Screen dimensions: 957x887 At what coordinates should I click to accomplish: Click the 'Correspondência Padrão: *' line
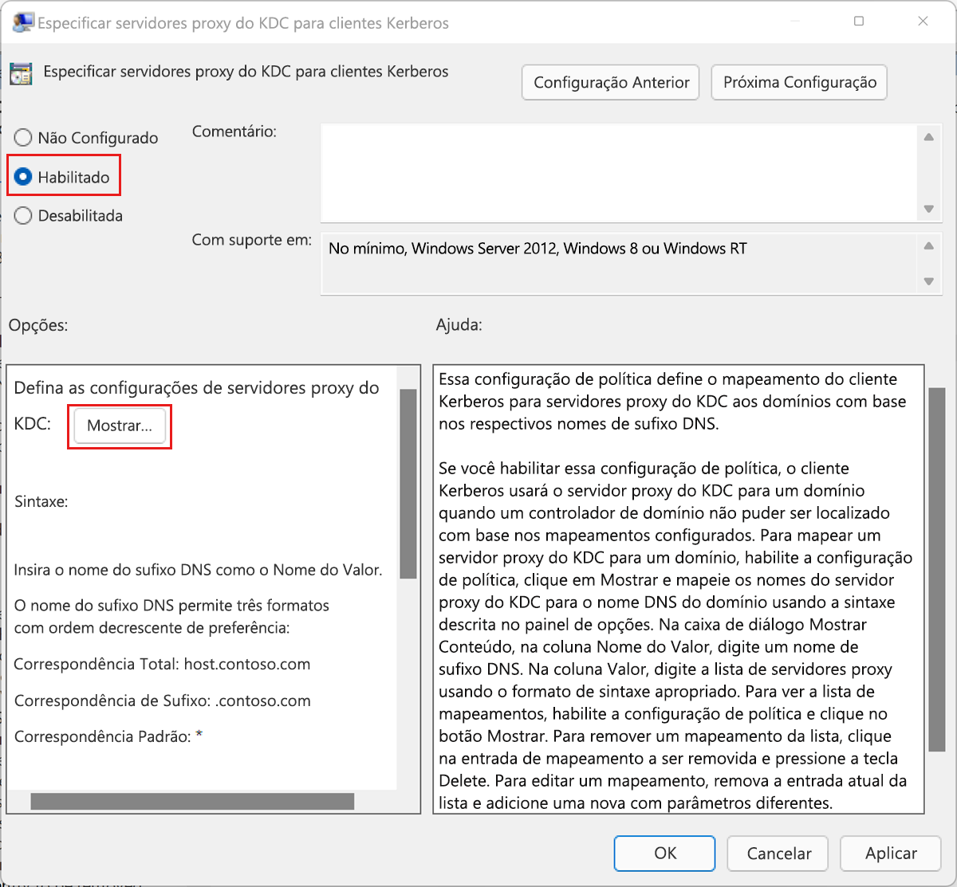pyautogui.click(x=108, y=736)
